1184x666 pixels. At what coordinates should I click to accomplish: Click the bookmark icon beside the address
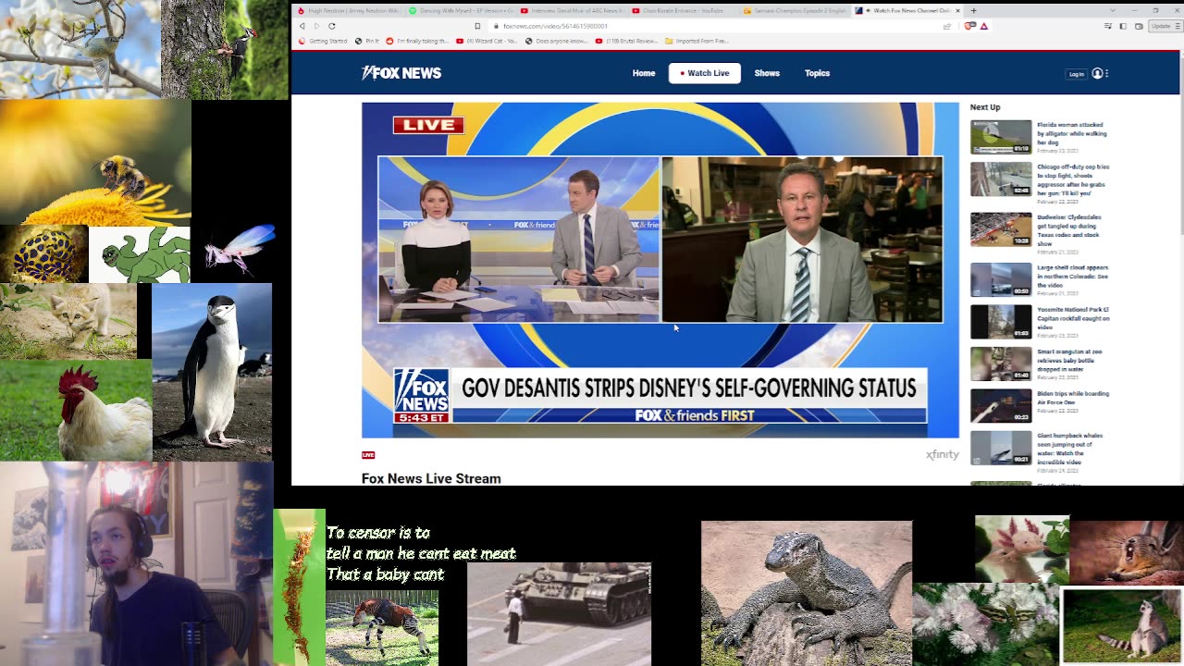(x=477, y=26)
